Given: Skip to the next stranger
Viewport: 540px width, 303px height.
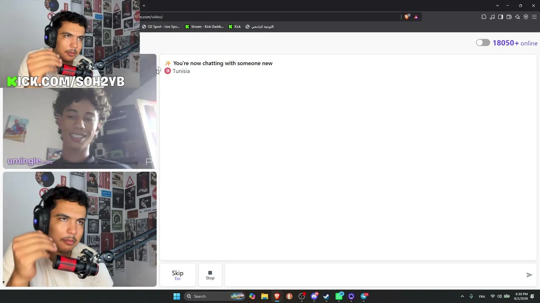Looking at the screenshot, I should coord(178,275).
